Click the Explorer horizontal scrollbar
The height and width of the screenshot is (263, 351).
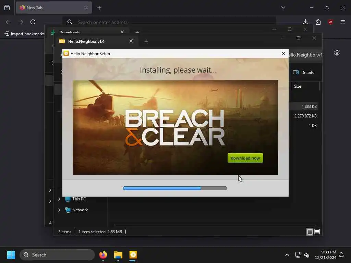(215, 225)
